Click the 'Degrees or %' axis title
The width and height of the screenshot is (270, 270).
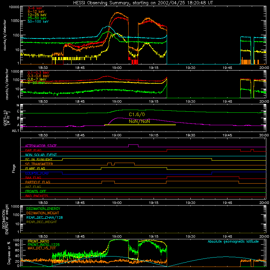(x=9, y=253)
